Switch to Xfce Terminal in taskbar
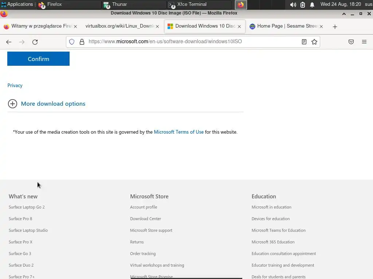Screen dimensions: 373x279 (199, 4)
